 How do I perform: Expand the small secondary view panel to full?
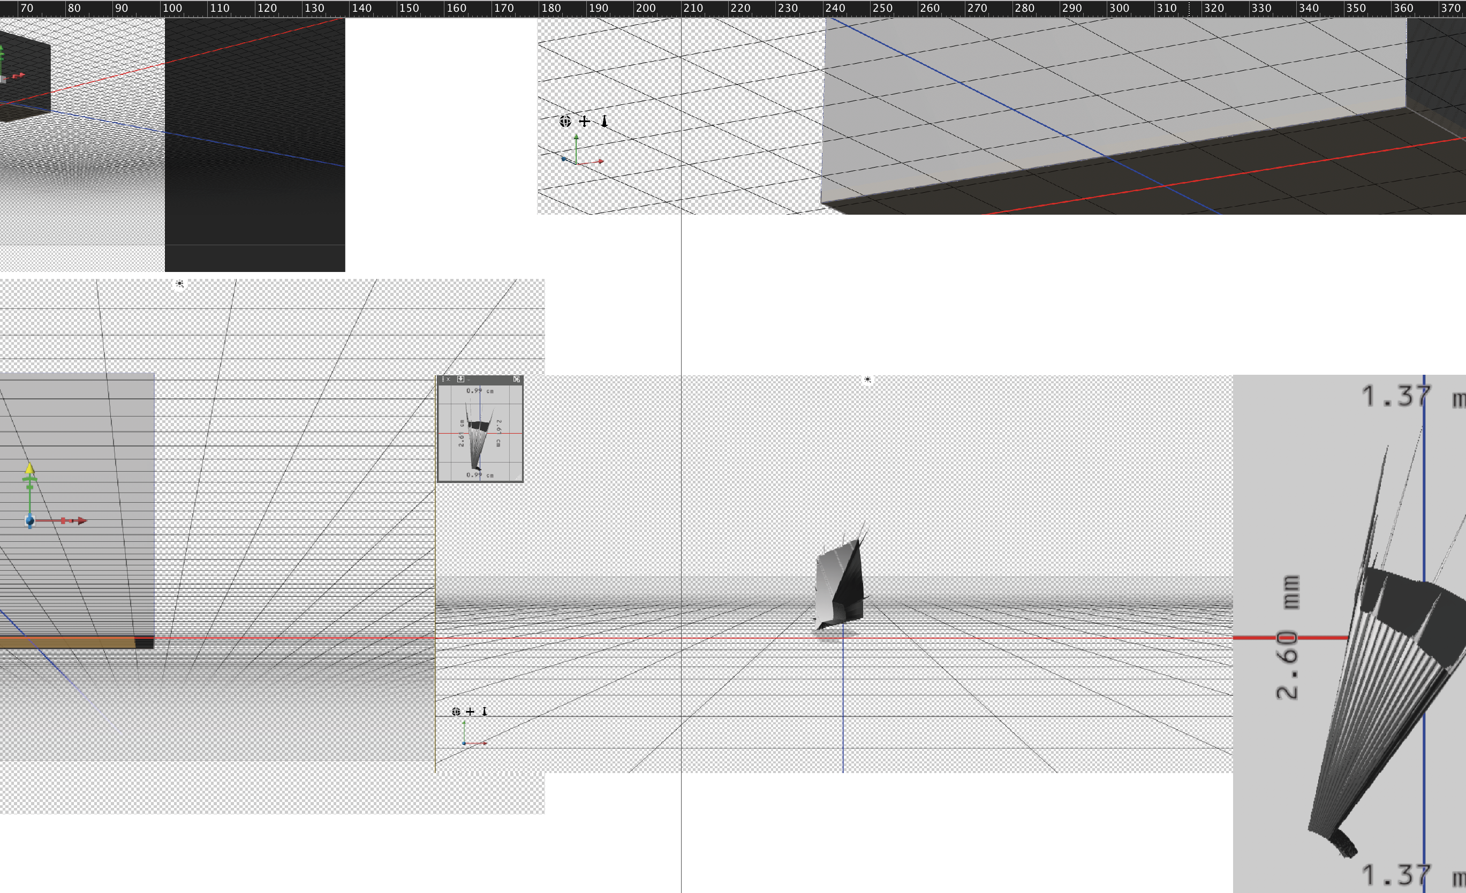click(517, 379)
